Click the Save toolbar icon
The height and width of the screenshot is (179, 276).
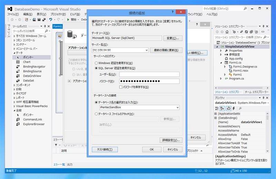(x=39, y=20)
